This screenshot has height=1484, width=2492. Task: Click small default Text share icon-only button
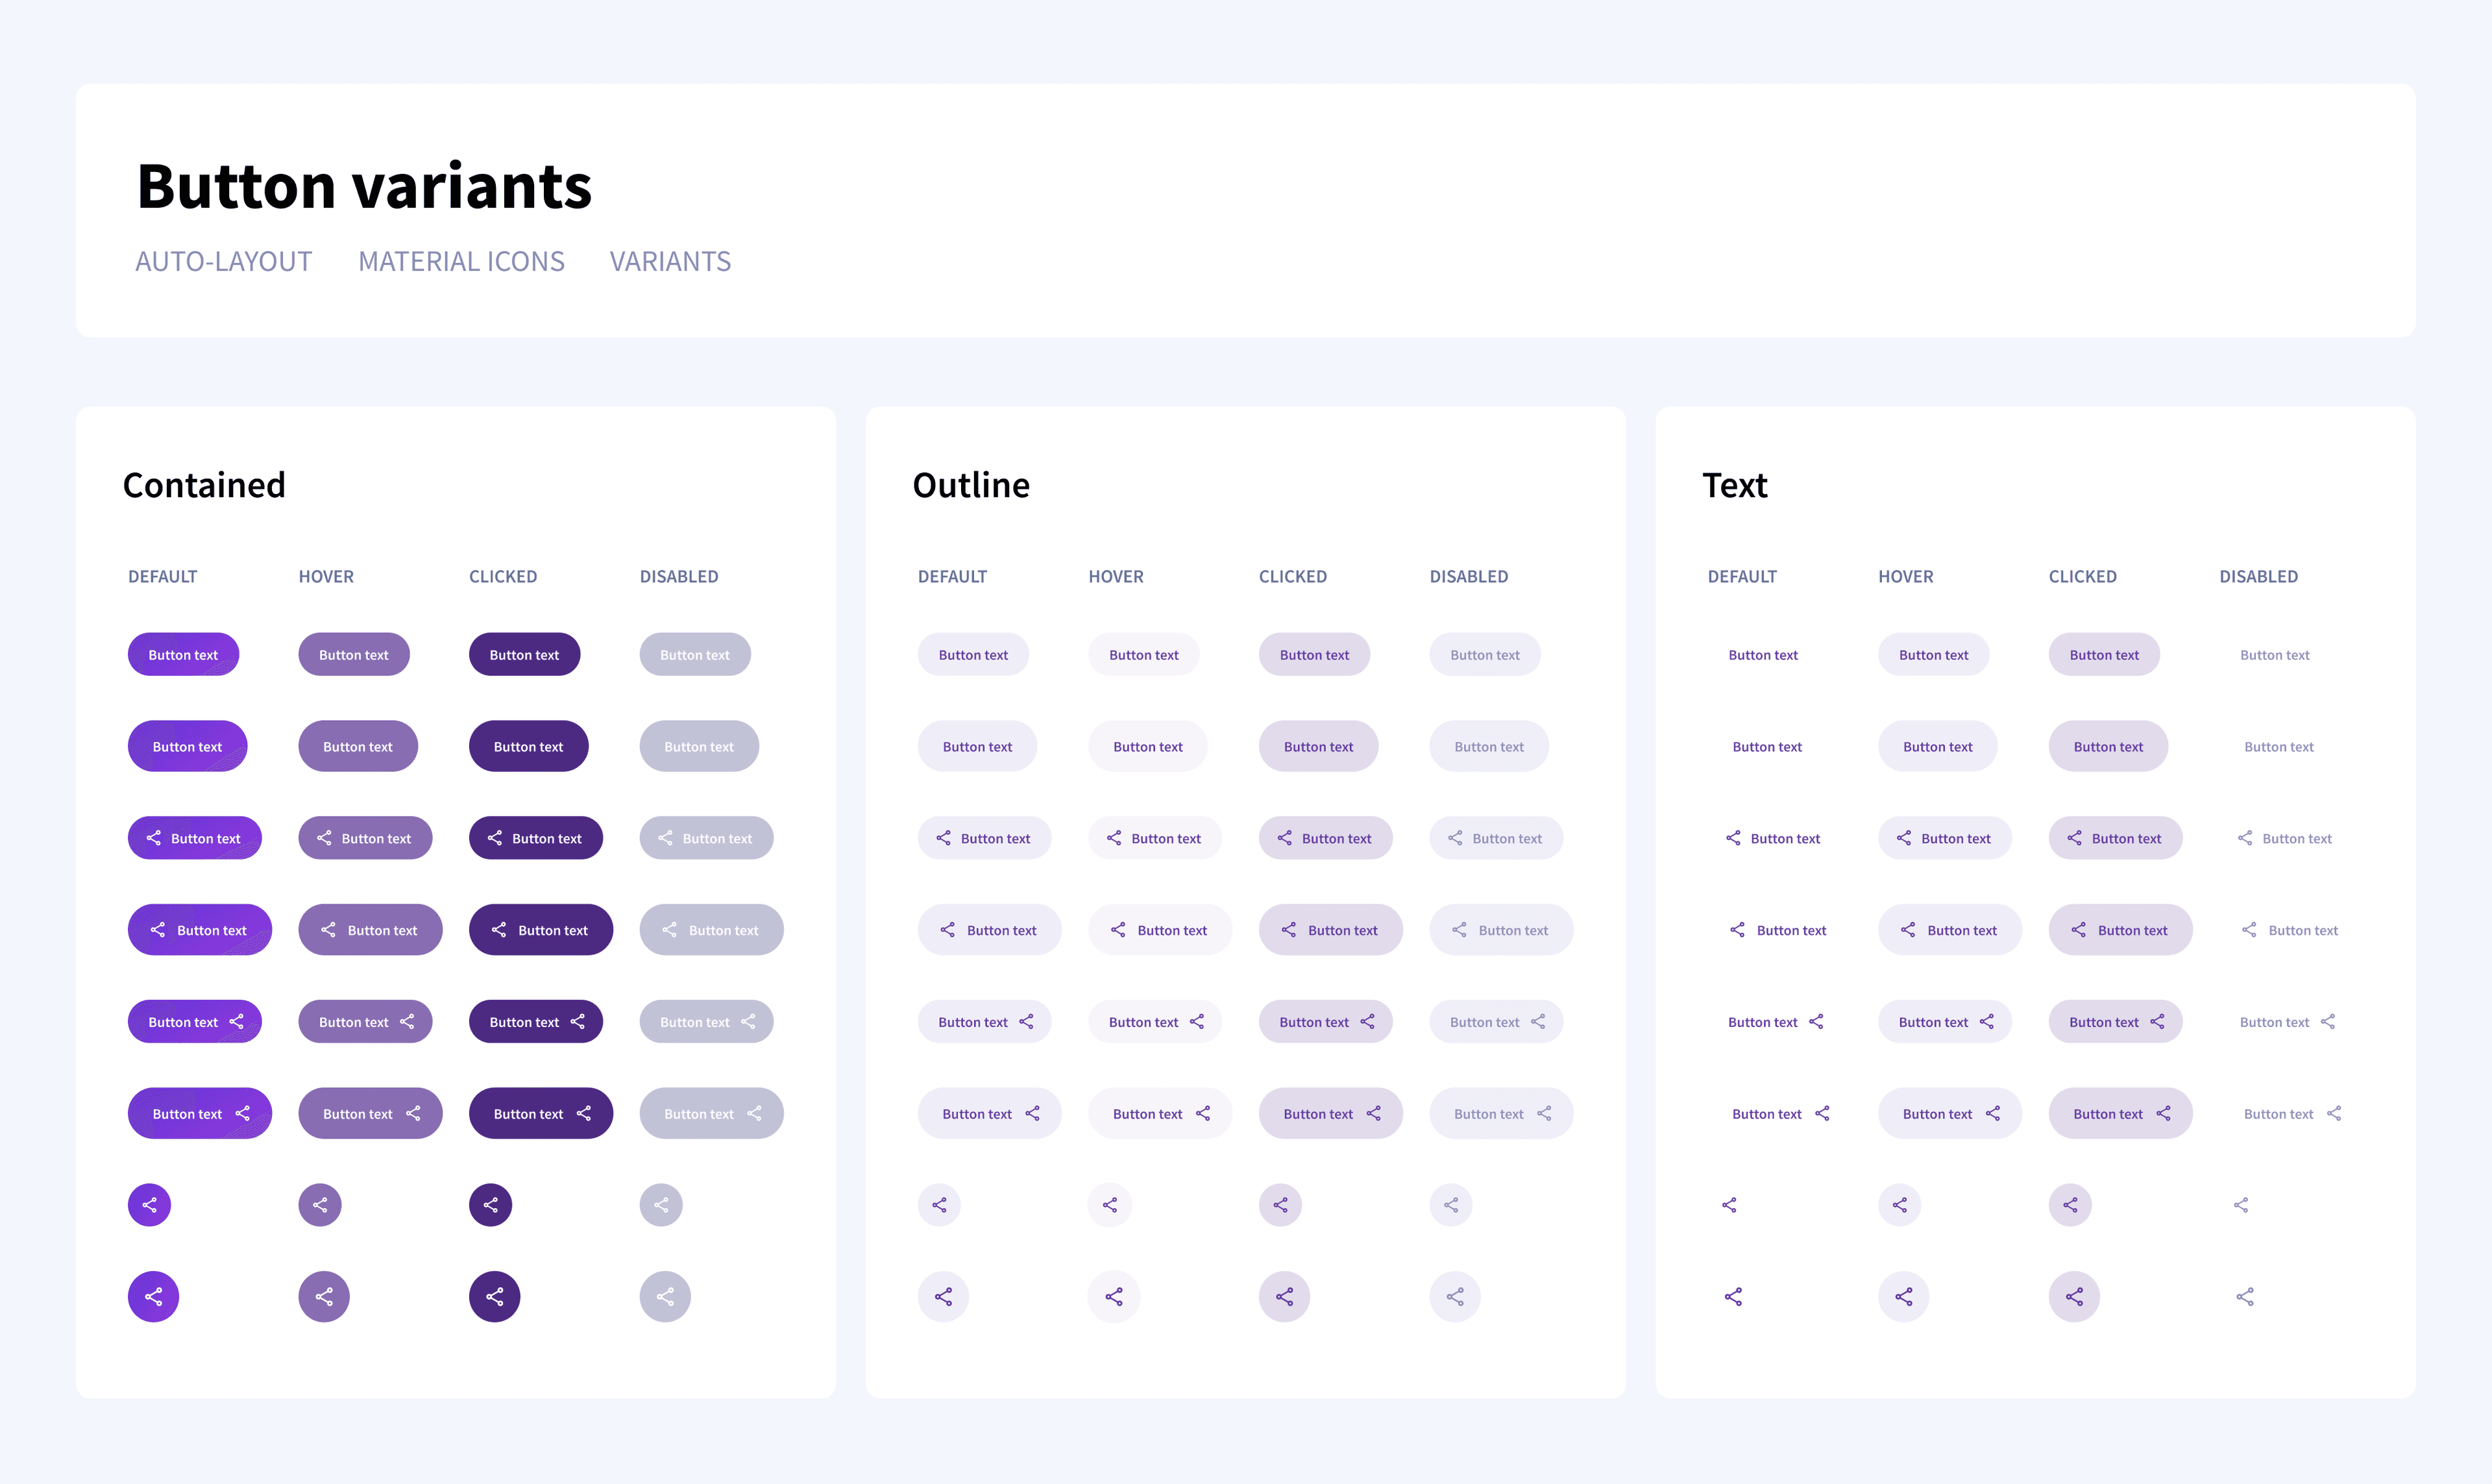coord(1729,1205)
